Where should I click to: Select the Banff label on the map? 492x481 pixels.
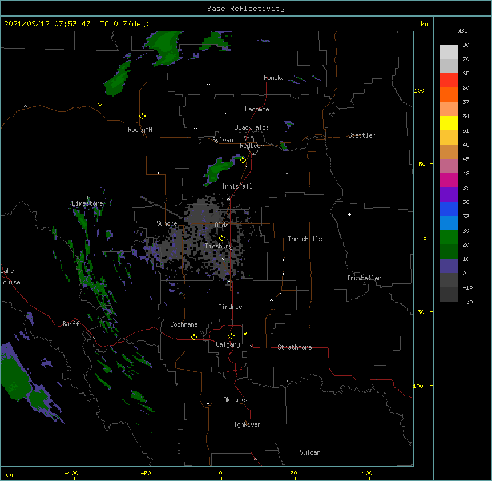click(x=71, y=324)
